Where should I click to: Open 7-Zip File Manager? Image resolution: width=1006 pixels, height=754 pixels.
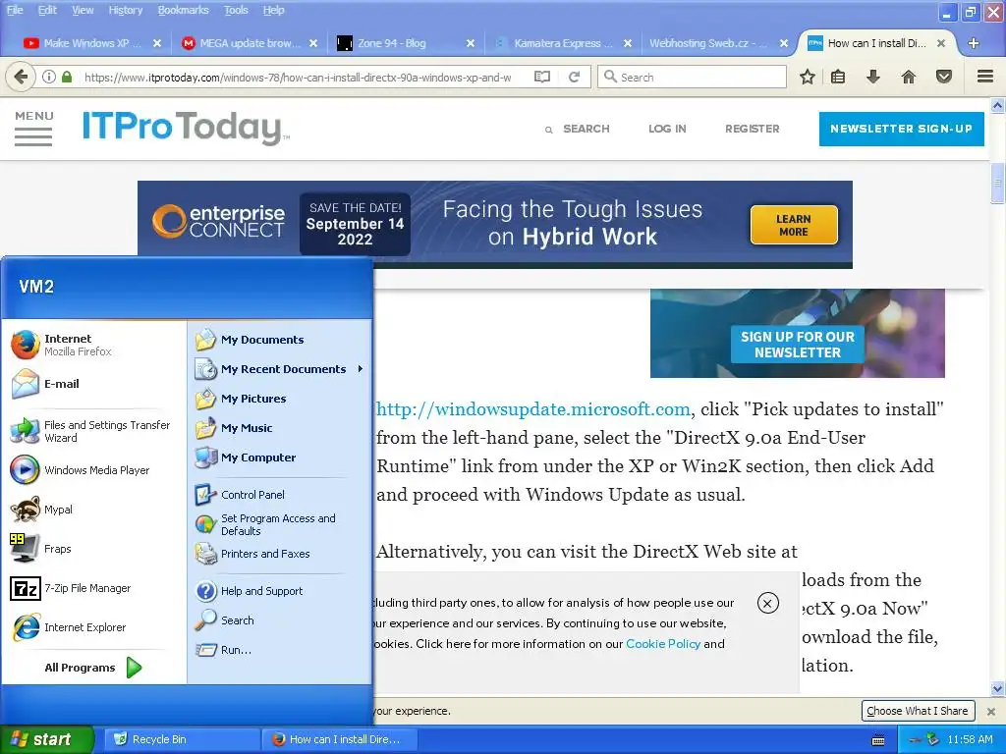(x=94, y=588)
